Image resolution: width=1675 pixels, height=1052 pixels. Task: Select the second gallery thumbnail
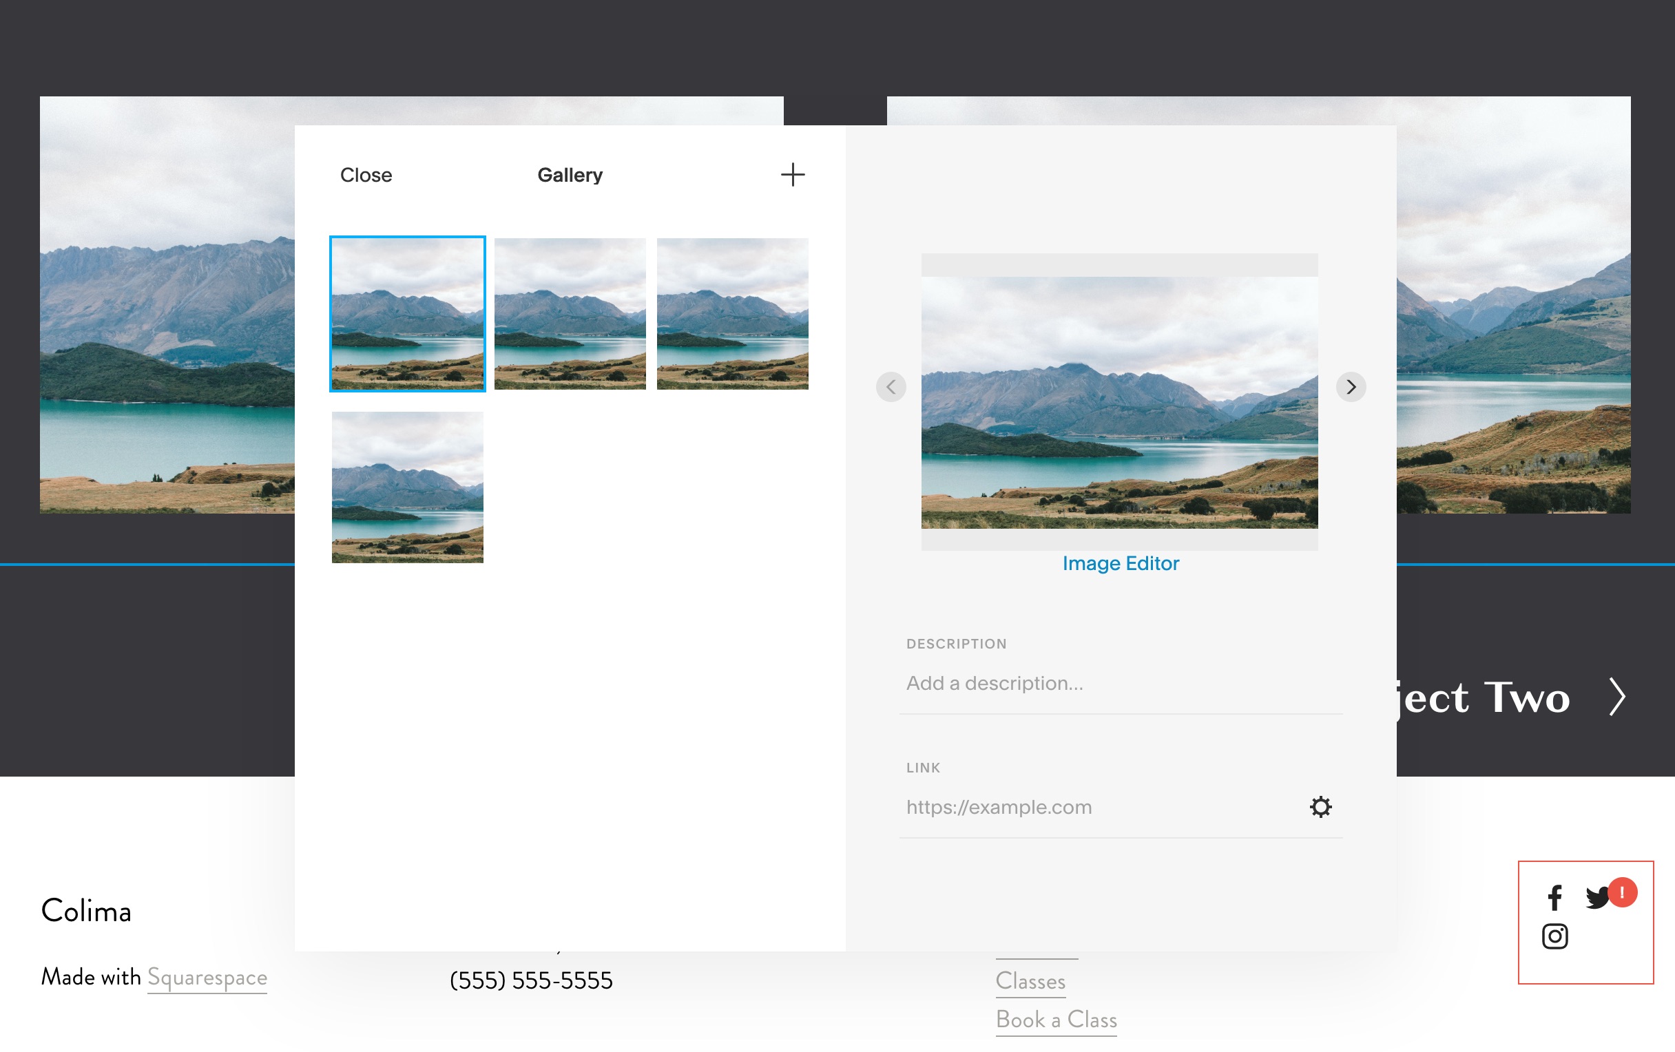point(570,313)
